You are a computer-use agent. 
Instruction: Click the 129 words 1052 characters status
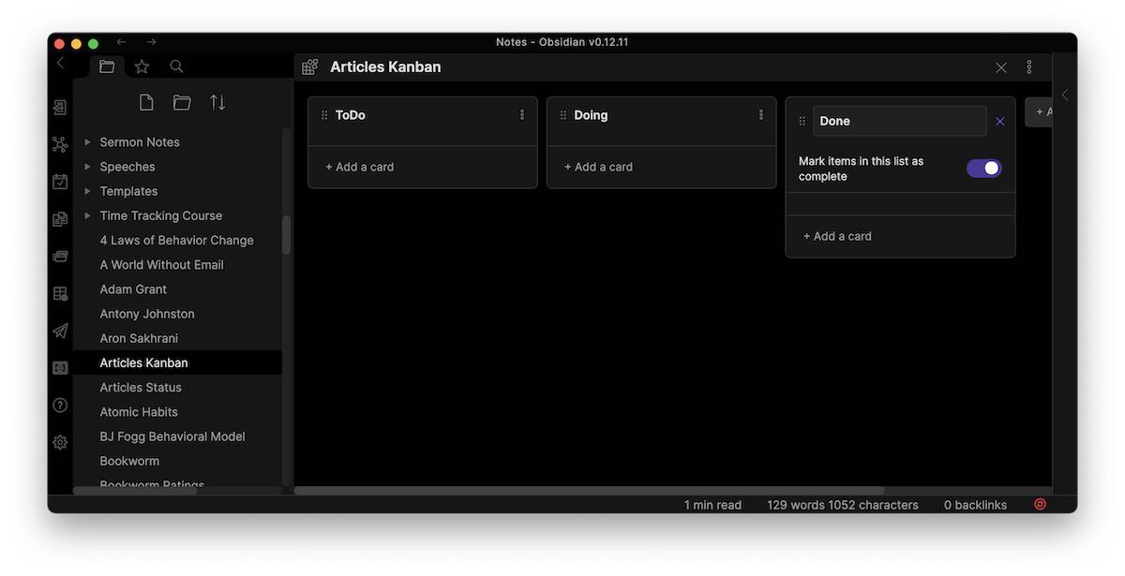click(843, 505)
